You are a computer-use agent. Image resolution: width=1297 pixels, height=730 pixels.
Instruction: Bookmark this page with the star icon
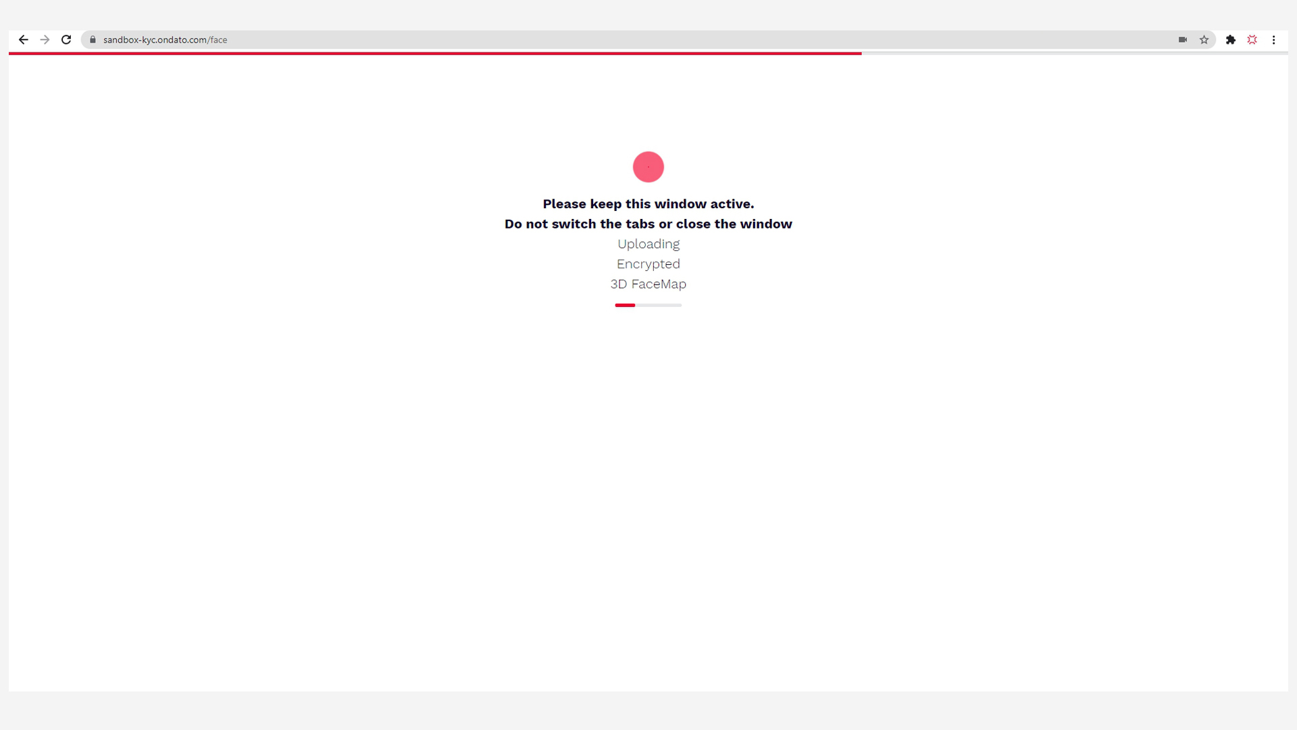coord(1204,40)
